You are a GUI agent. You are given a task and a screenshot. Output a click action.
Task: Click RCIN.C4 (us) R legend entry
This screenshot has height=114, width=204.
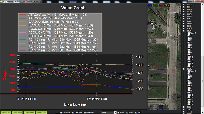(x=58, y=50)
